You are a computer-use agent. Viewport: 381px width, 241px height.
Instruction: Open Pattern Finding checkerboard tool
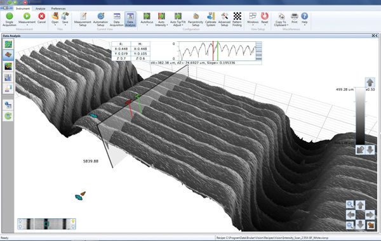click(237, 19)
